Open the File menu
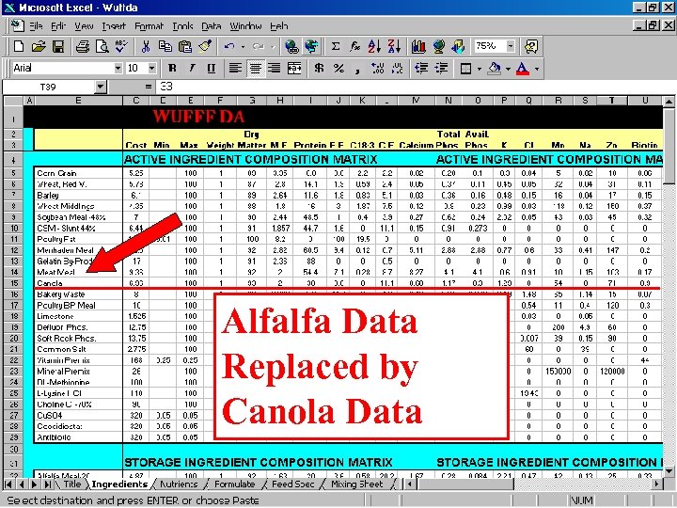The height and width of the screenshot is (508, 677). tap(36, 26)
